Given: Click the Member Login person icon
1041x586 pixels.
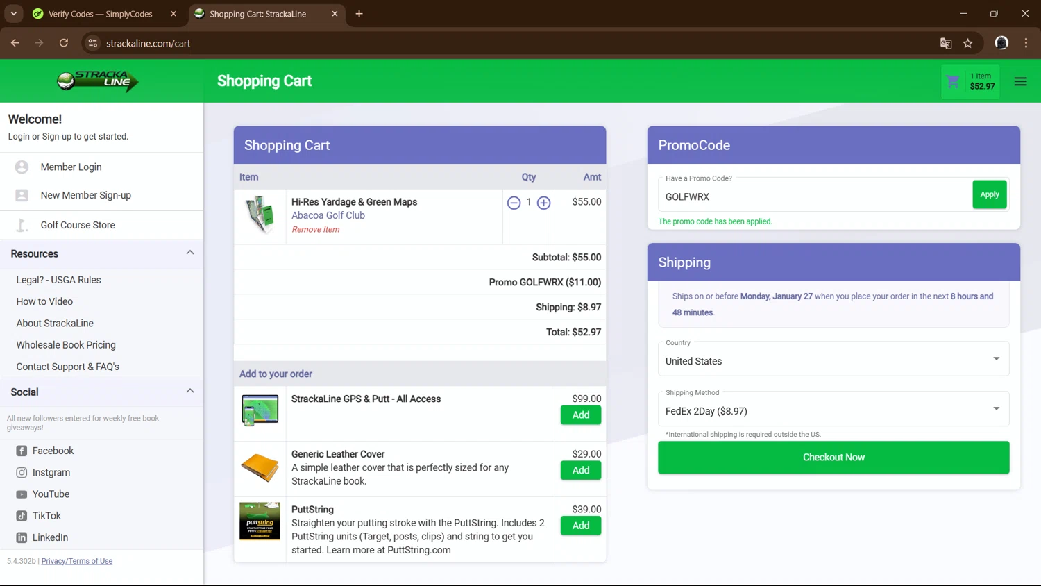Looking at the screenshot, I should [x=22, y=167].
